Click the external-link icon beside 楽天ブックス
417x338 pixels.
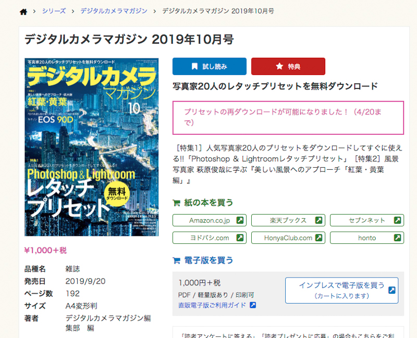click(x=318, y=220)
